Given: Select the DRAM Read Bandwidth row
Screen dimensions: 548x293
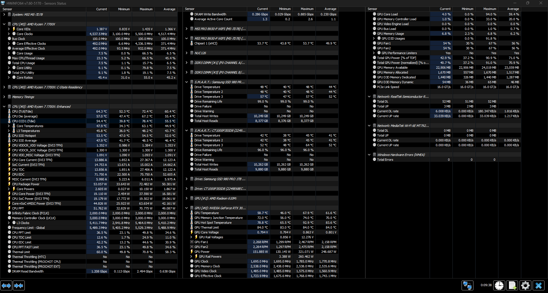Looking at the screenshot, I should (89, 271).
